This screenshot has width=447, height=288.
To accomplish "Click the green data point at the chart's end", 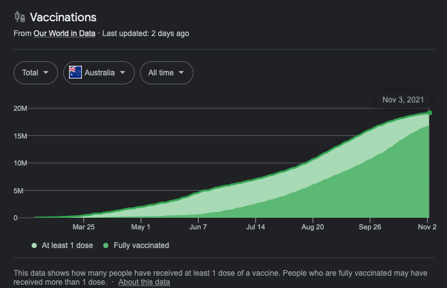I will click(429, 113).
